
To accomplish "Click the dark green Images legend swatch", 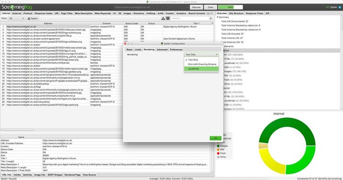I will click(x=218, y=146).
